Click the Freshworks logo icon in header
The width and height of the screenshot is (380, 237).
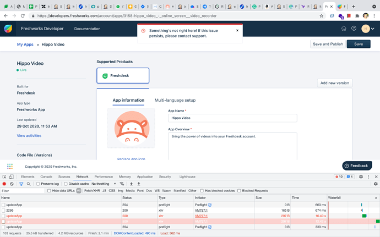[8, 29]
